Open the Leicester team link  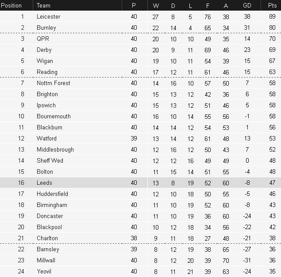click(x=49, y=17)
